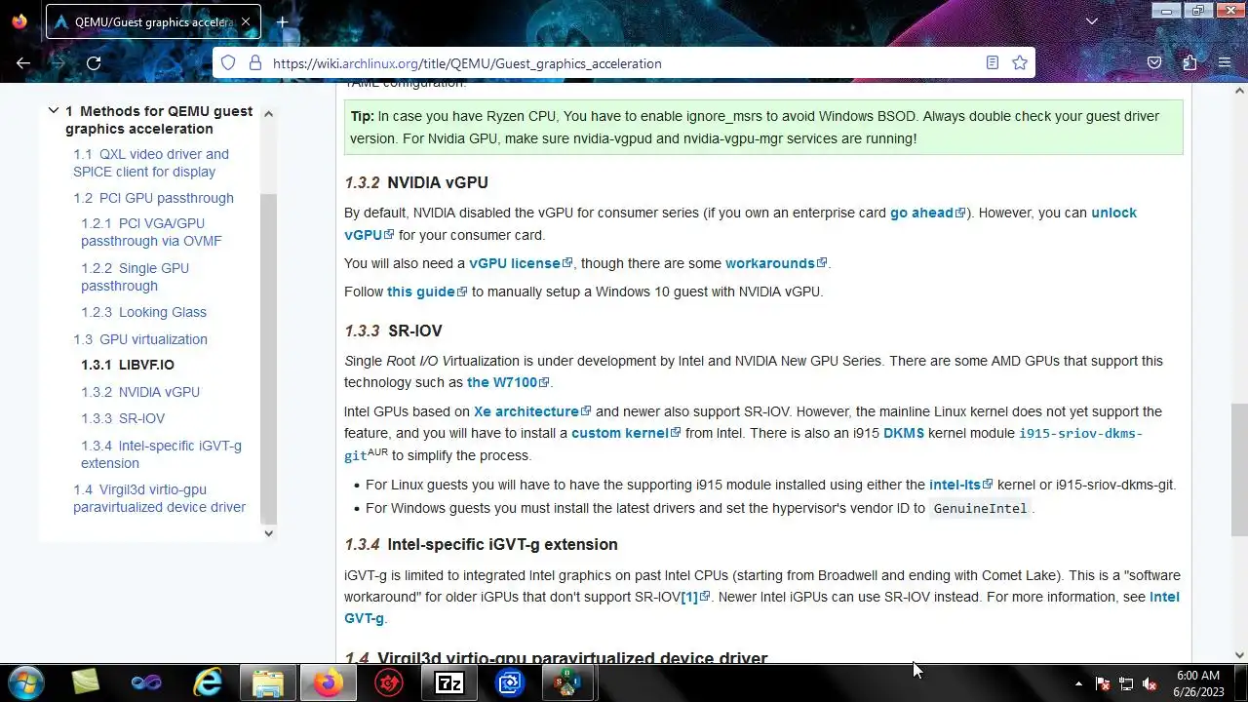
Task: Open 1.2.2 Single GPU passthrough entry
Action: (135, 277)
